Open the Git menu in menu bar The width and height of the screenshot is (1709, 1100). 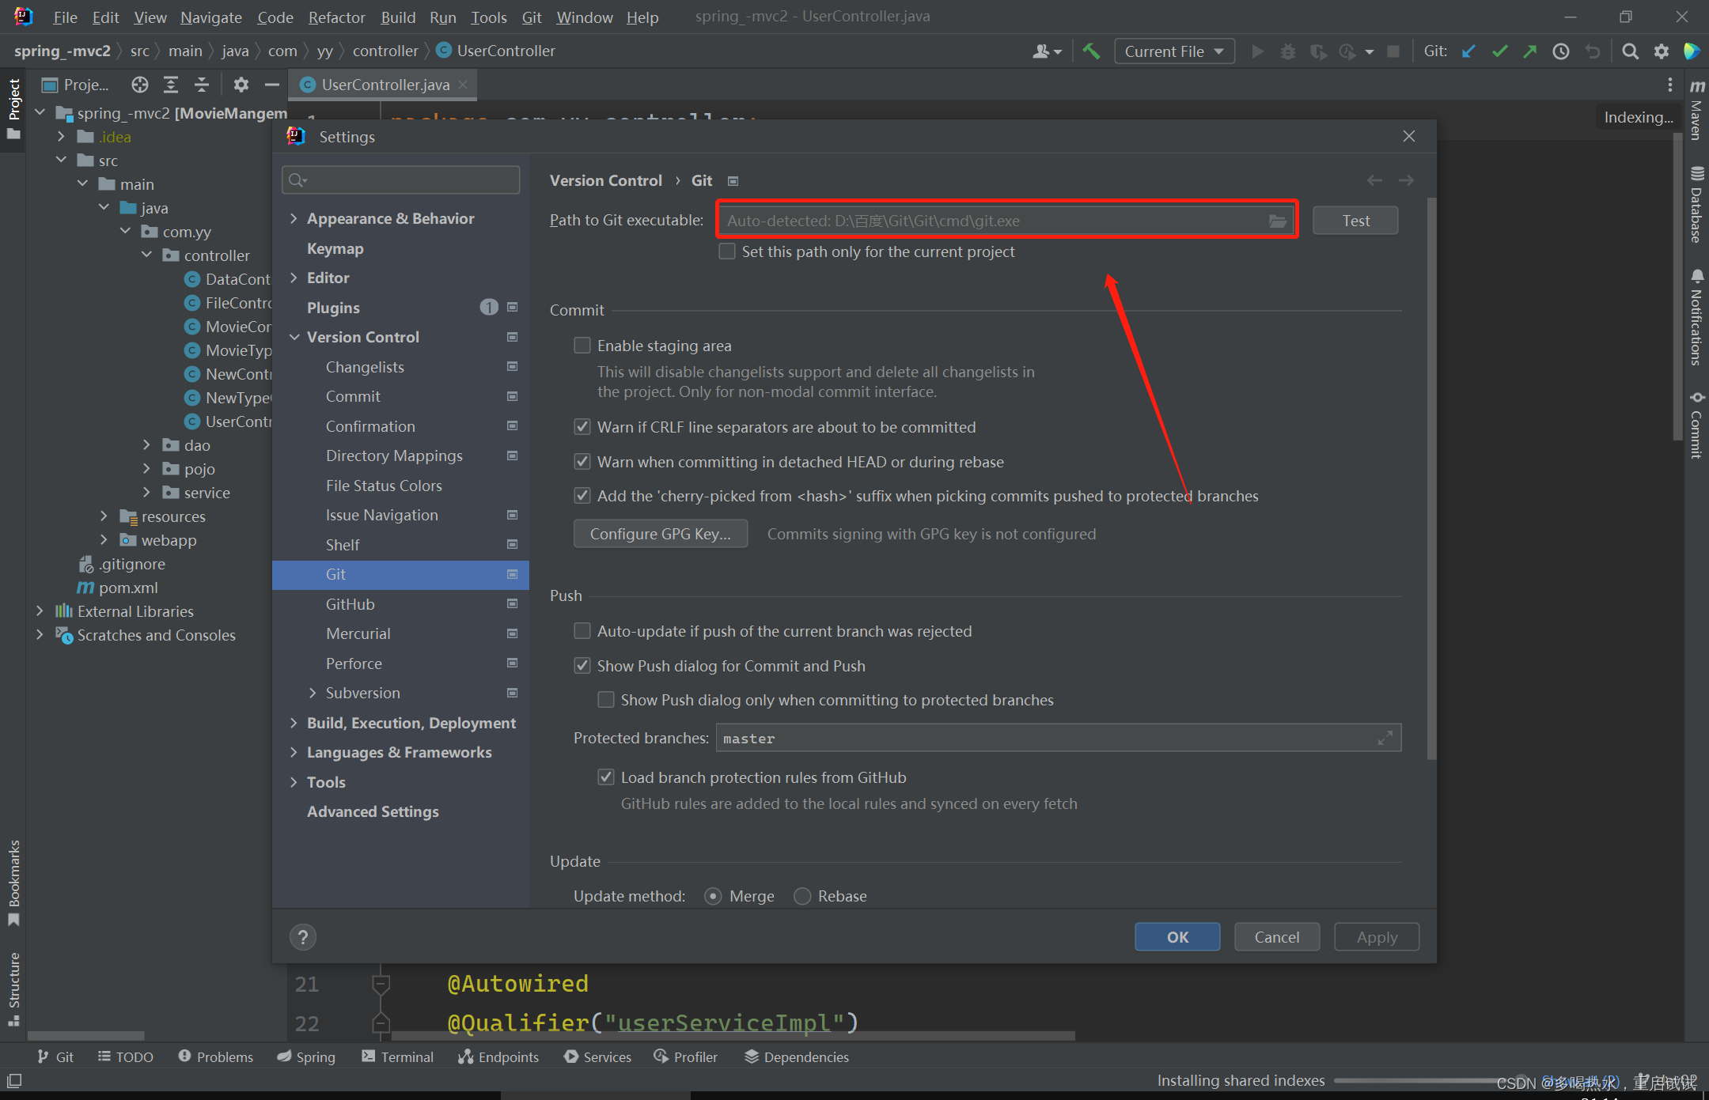pyautogui.click(x=532, y=17)
